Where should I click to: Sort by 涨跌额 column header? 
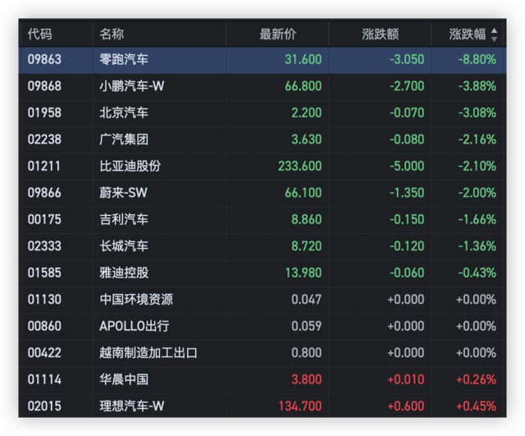381,34
